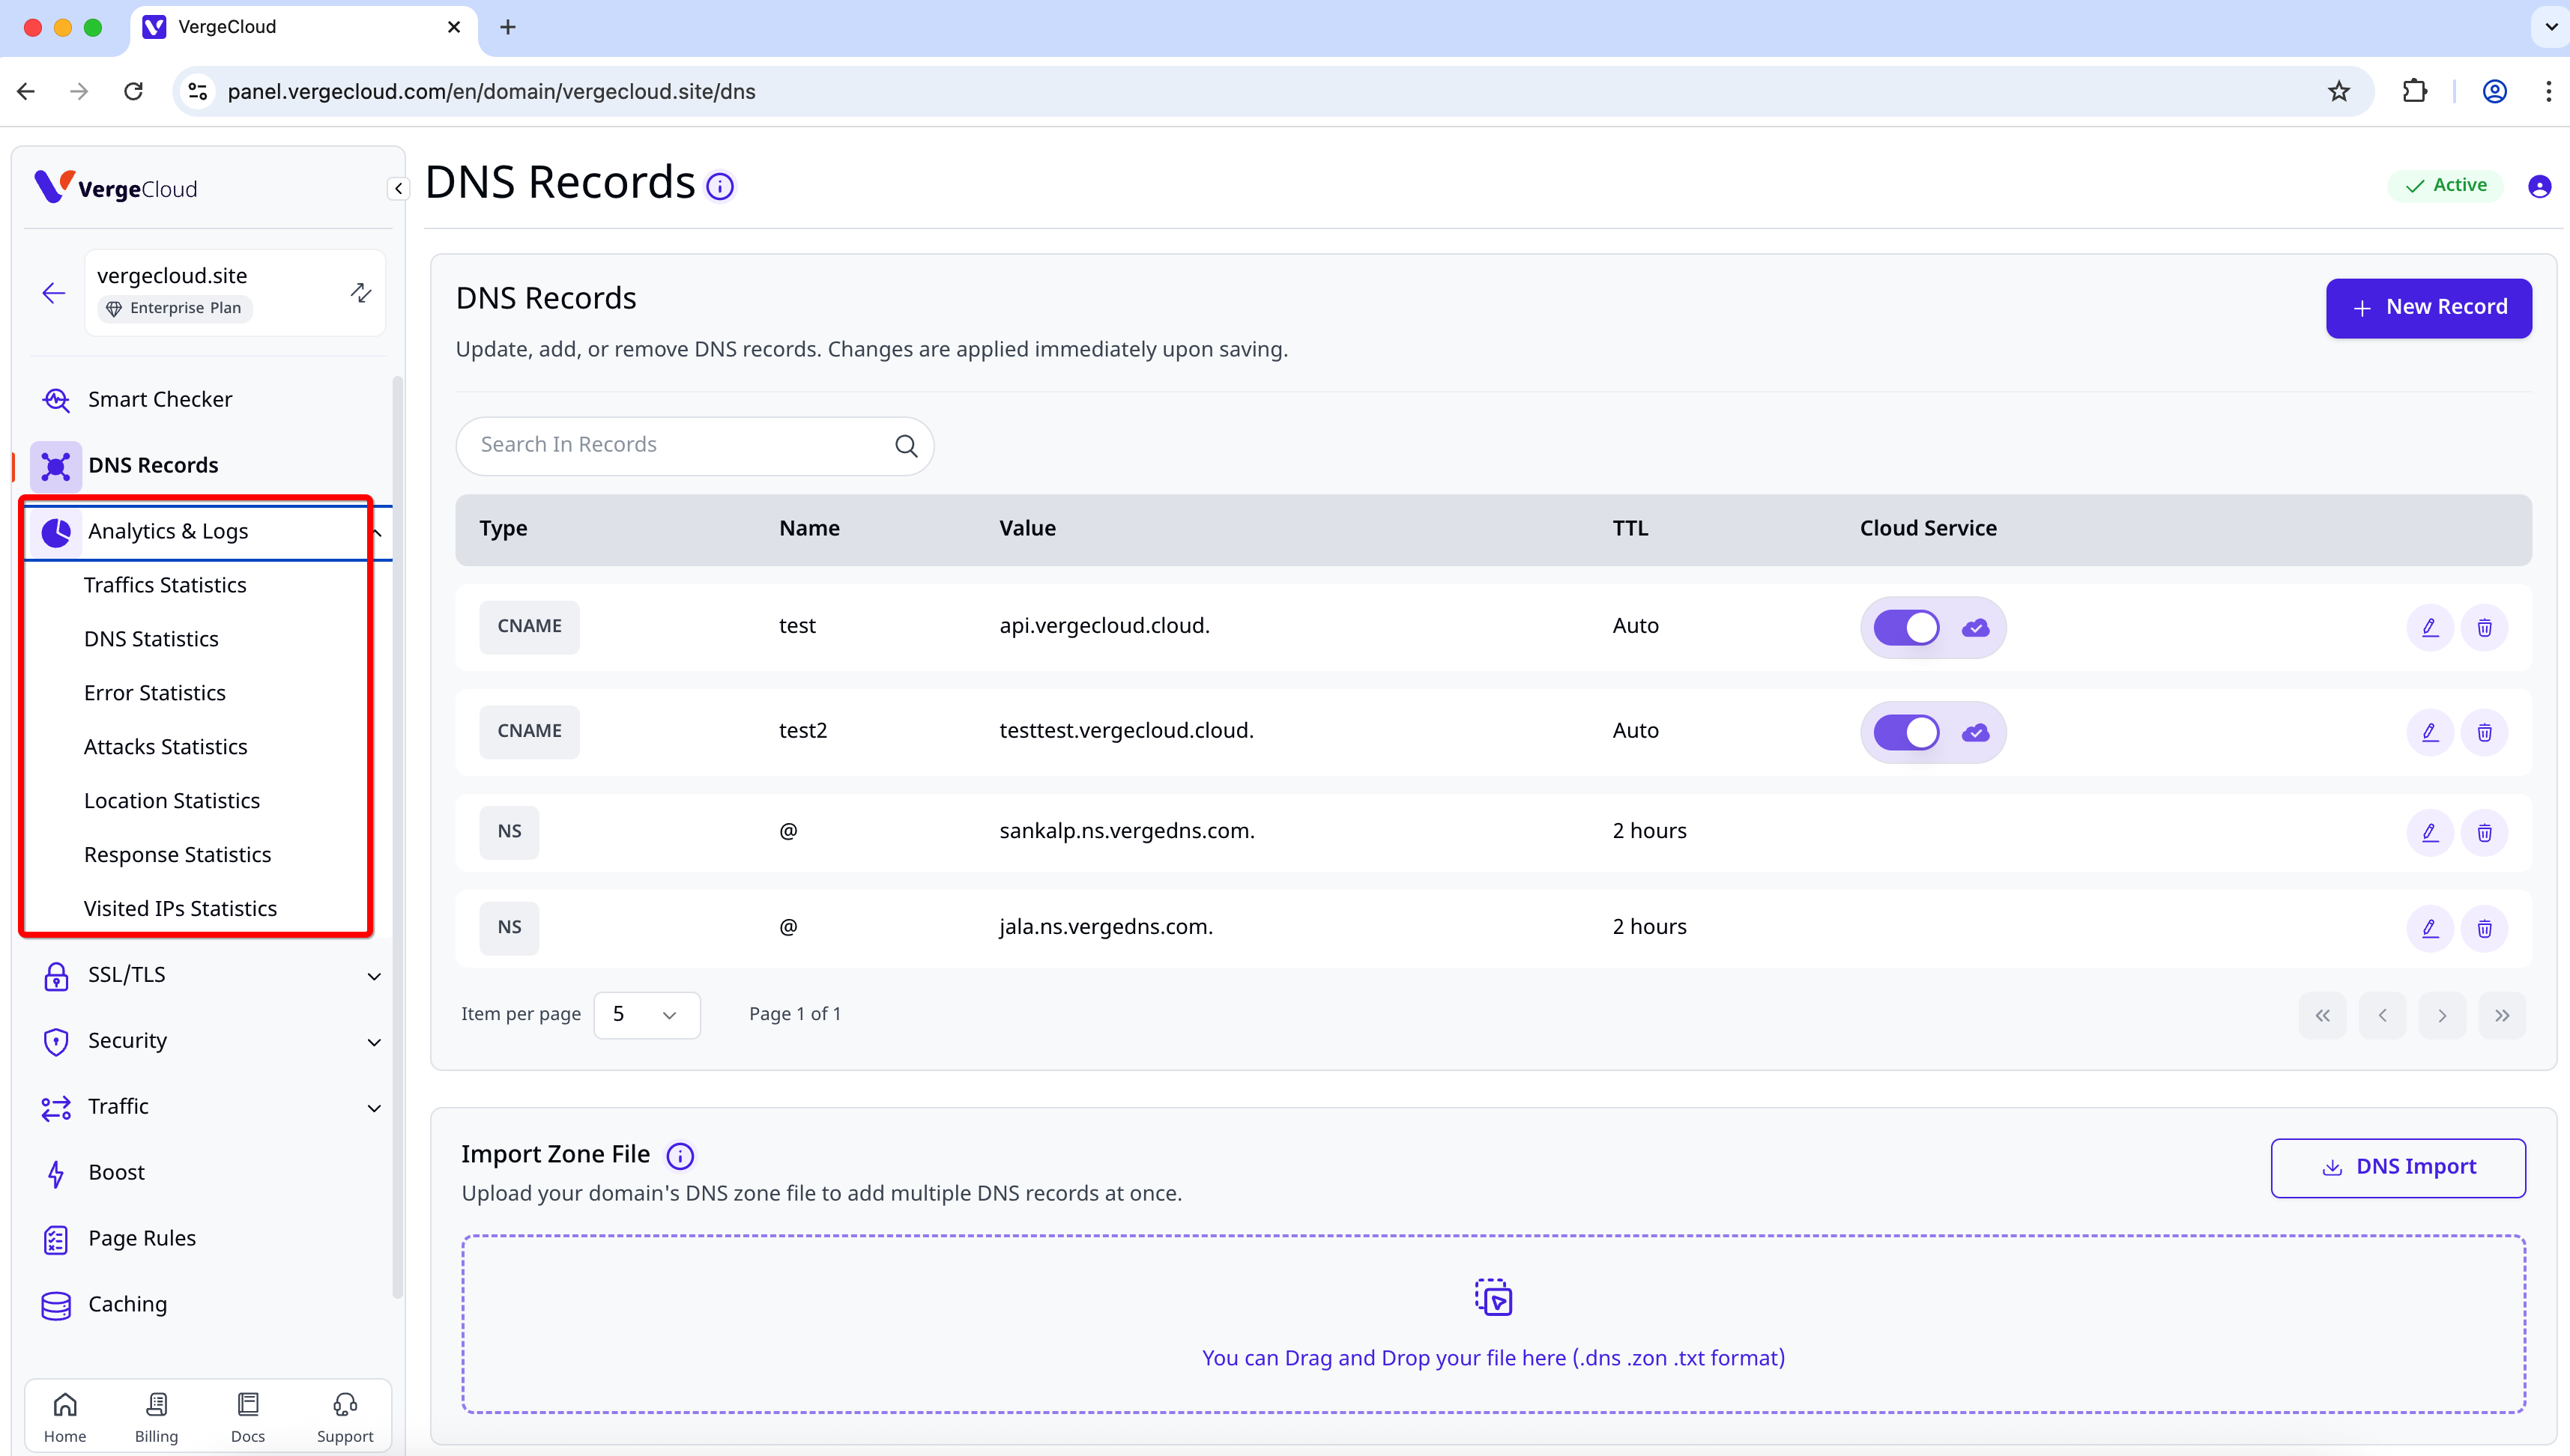Edit the sankalp.ns.vergedns.com NS record
The image size is (2570, 1456).
pyautogui.click(x=2429, y=832)
